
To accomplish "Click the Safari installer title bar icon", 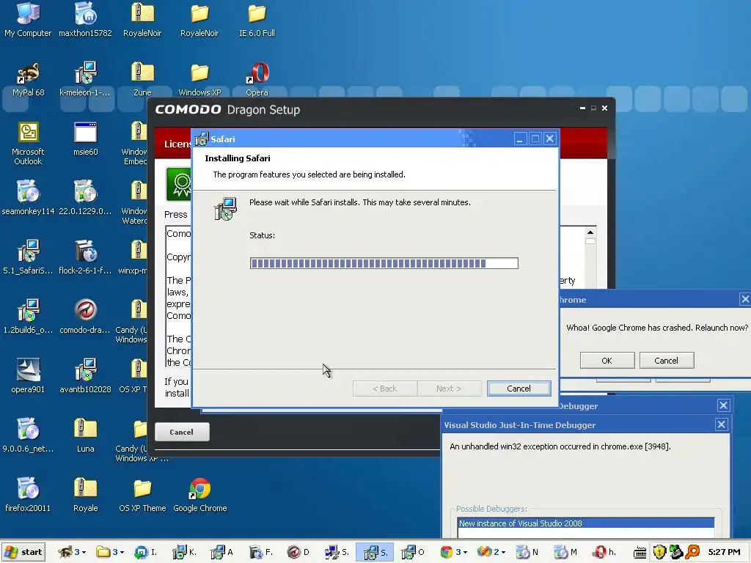I will coord(202,139).
